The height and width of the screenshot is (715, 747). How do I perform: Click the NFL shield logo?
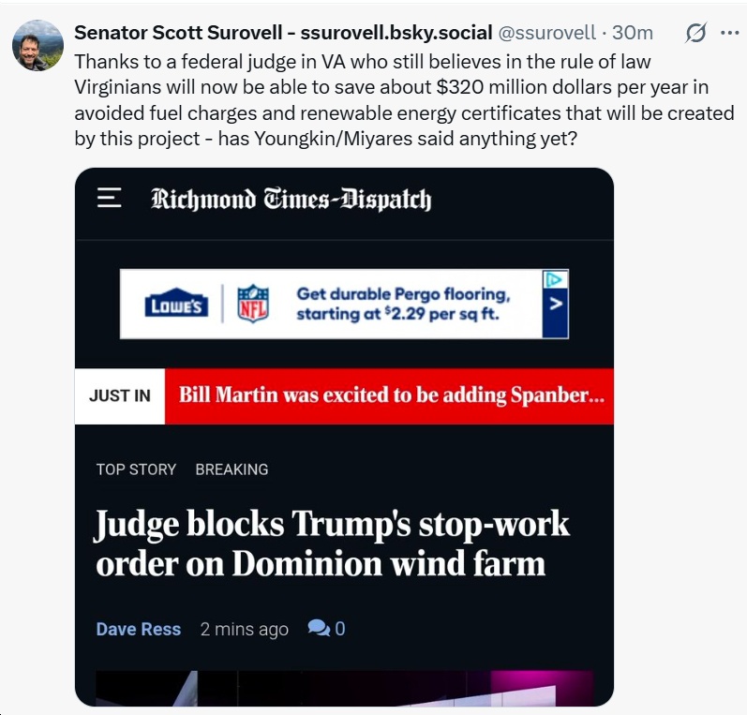(252, 305)
